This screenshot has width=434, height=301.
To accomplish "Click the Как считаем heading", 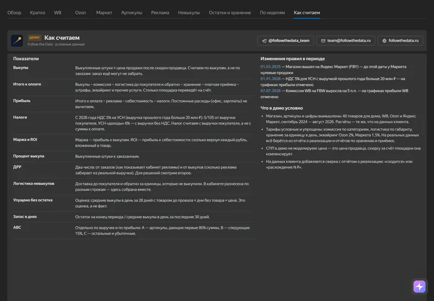I will point(62,37).
